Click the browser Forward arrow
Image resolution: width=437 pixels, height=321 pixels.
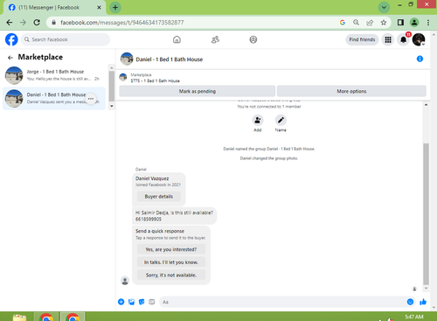click(23, 23)
